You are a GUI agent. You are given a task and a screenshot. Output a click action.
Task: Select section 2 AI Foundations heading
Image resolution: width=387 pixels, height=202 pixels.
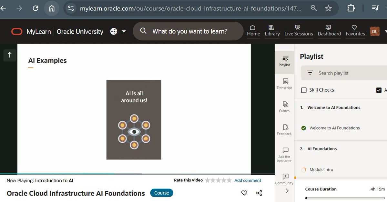(322, 149)
